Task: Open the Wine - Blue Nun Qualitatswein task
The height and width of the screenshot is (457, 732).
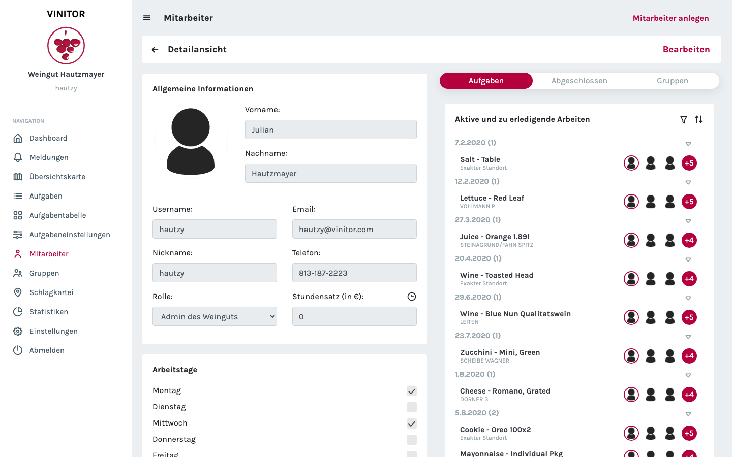Action: click(x=515, y=314)
